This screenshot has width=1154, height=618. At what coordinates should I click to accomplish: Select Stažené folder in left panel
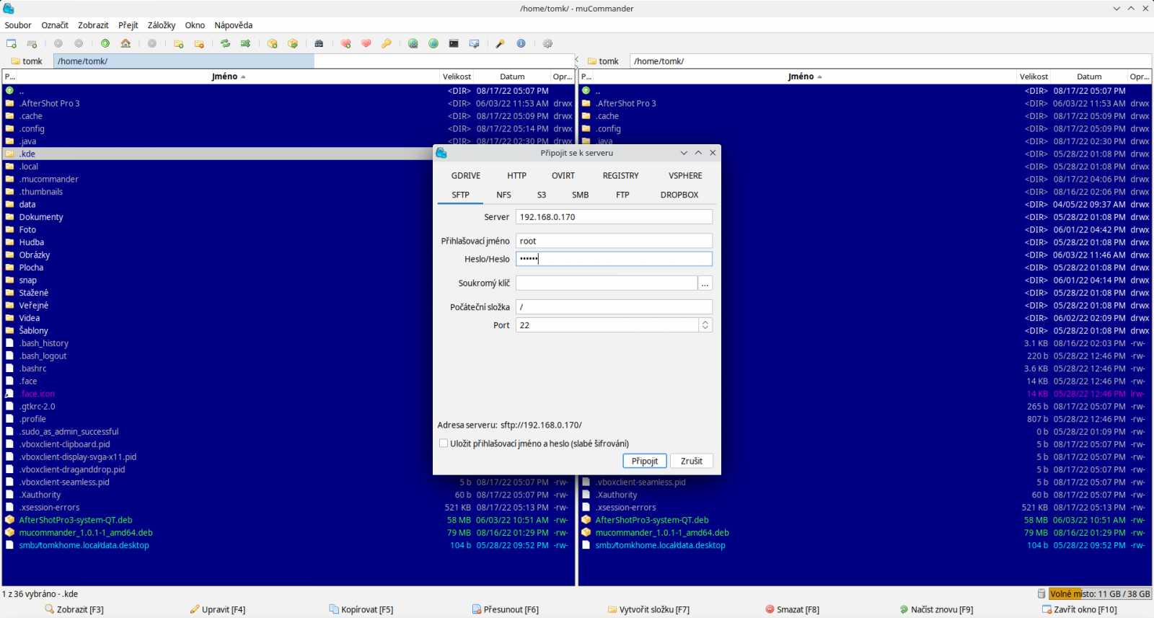point(34,293)
